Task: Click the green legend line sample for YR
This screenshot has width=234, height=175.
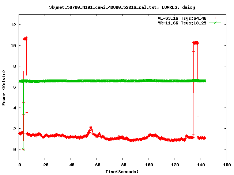Action: (x=215, y=23)
